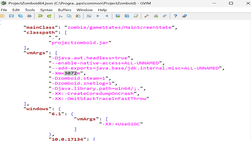
Task: Find Previous with left blue arrow
Action: 107,16
